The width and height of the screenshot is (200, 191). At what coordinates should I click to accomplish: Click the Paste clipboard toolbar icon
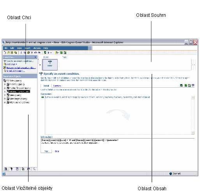28,52
